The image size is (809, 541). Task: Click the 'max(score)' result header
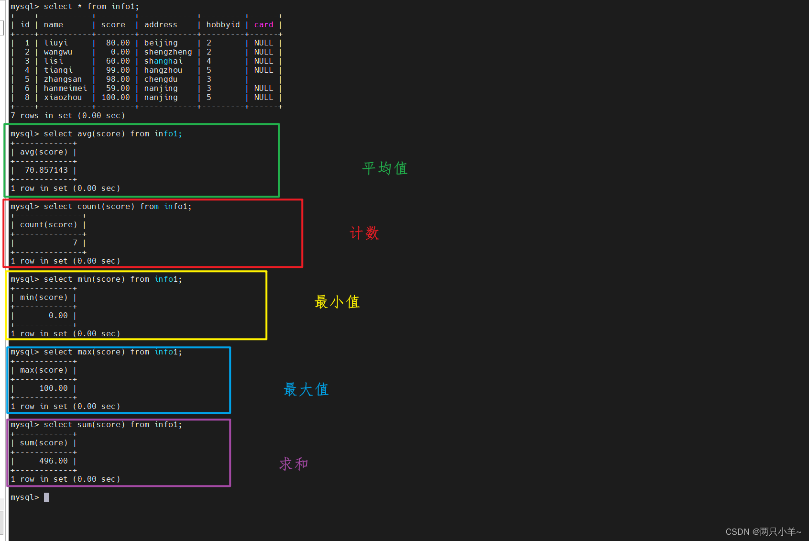44,370
